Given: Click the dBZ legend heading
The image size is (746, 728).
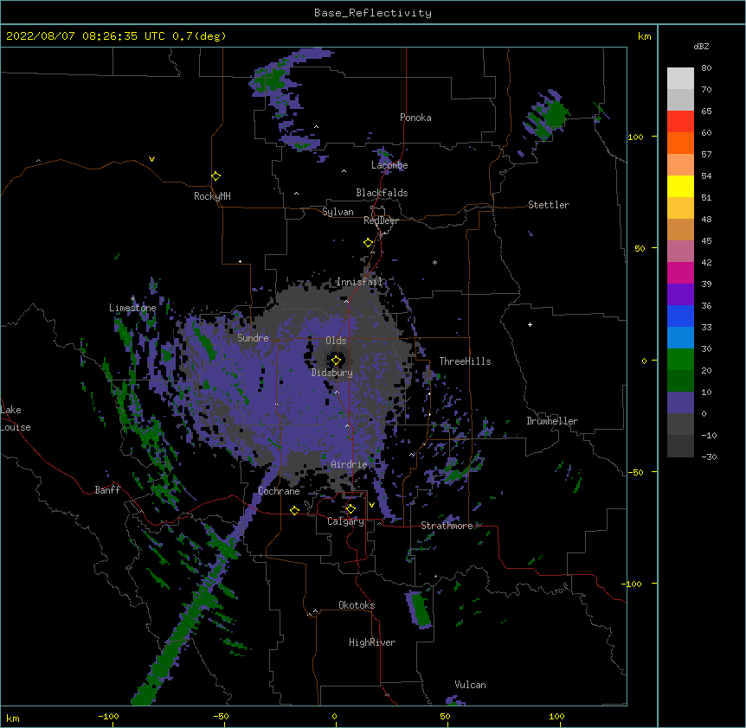Looking at the screenshot, I should point(701,46).
